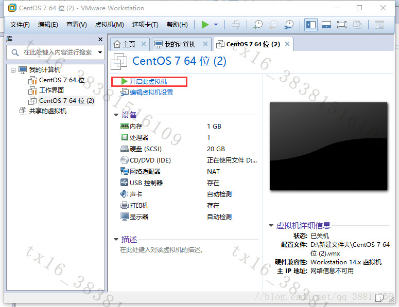Click the network adapter value NAT
This screenshot has width=399, height=307.
[213, 172]
